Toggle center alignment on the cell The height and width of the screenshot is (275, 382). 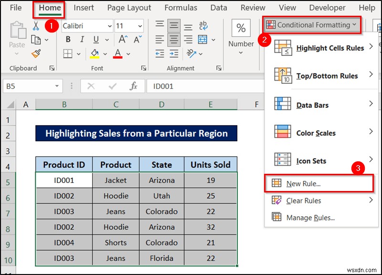(174, 39)
